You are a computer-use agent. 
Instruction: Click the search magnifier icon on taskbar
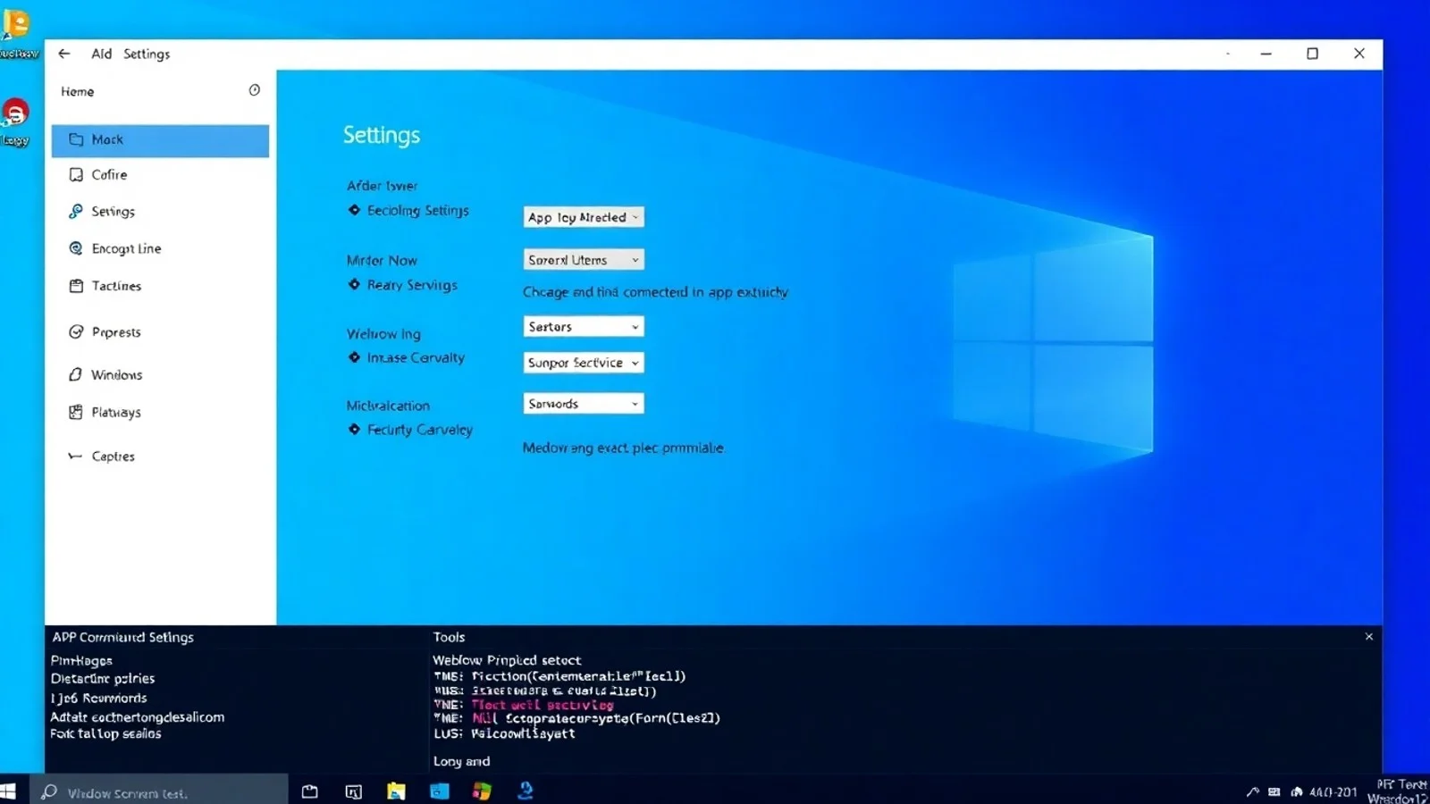coord(49,791)
